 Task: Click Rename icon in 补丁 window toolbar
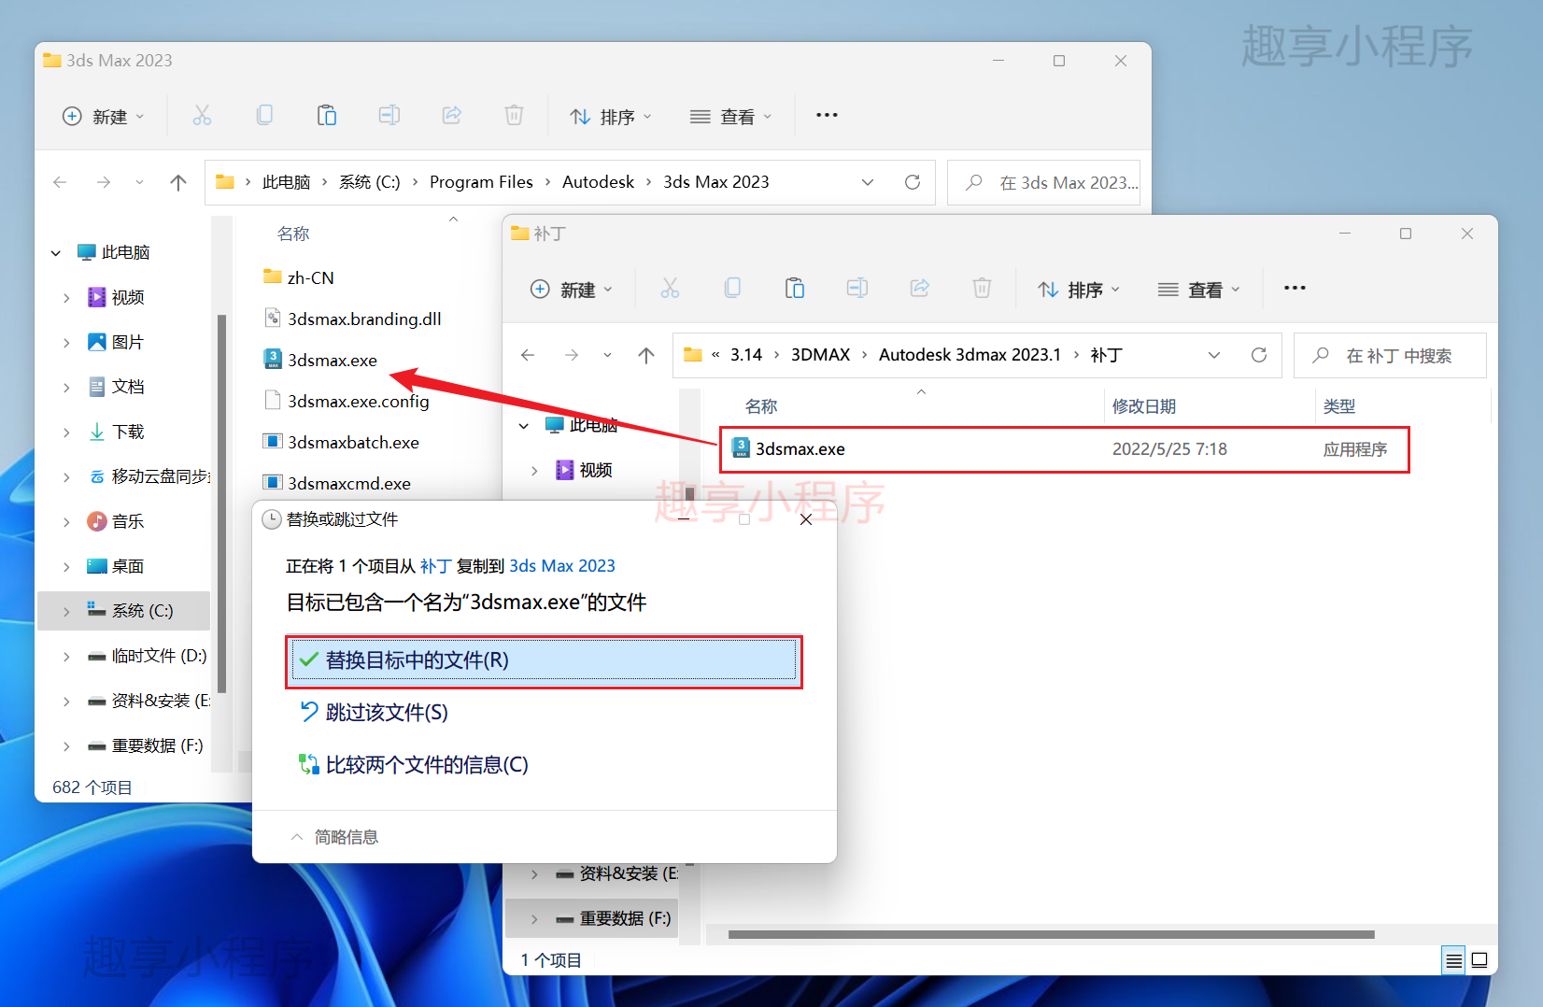click(857, 289)
